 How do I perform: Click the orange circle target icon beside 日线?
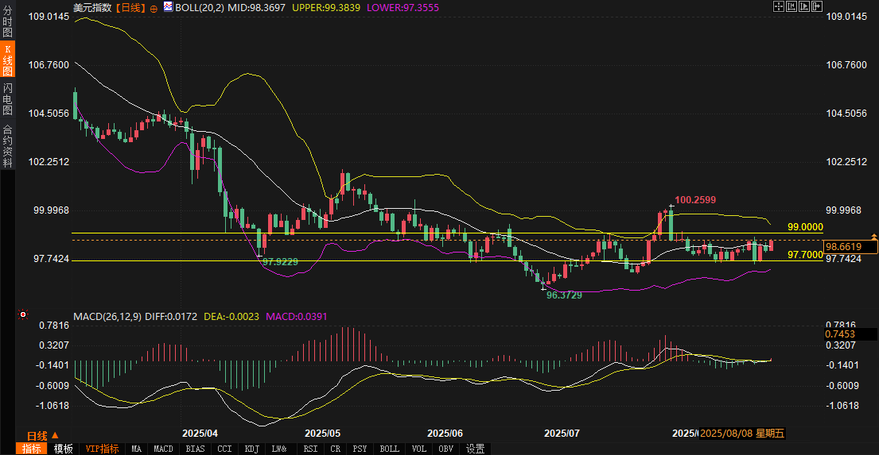(x=154, y=9)
